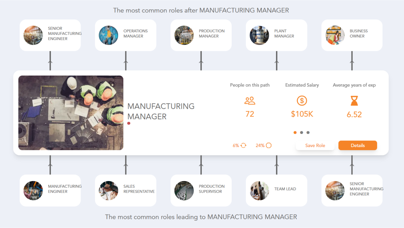Select the first carousel dot on the card

coord(295,132)
